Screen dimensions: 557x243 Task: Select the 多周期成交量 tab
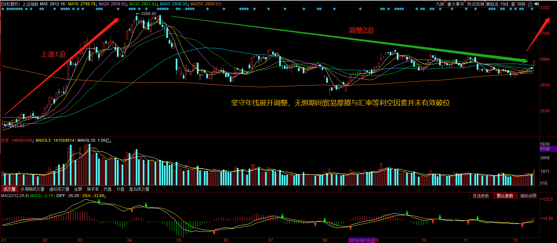[x=32, y=189]
